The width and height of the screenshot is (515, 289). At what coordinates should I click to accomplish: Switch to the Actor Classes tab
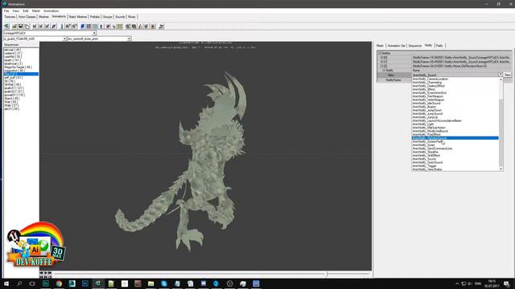point(27,17)
